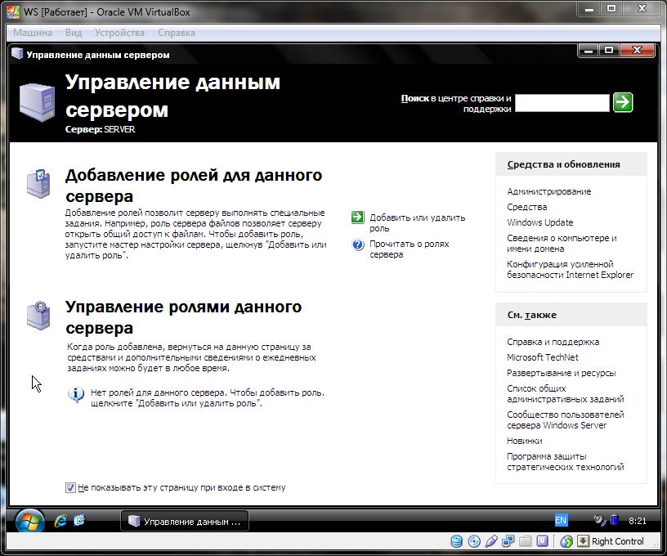The width and height of the screenshot is (667, 556).
Task: Open the Вид menu
Action: [74, 33]
